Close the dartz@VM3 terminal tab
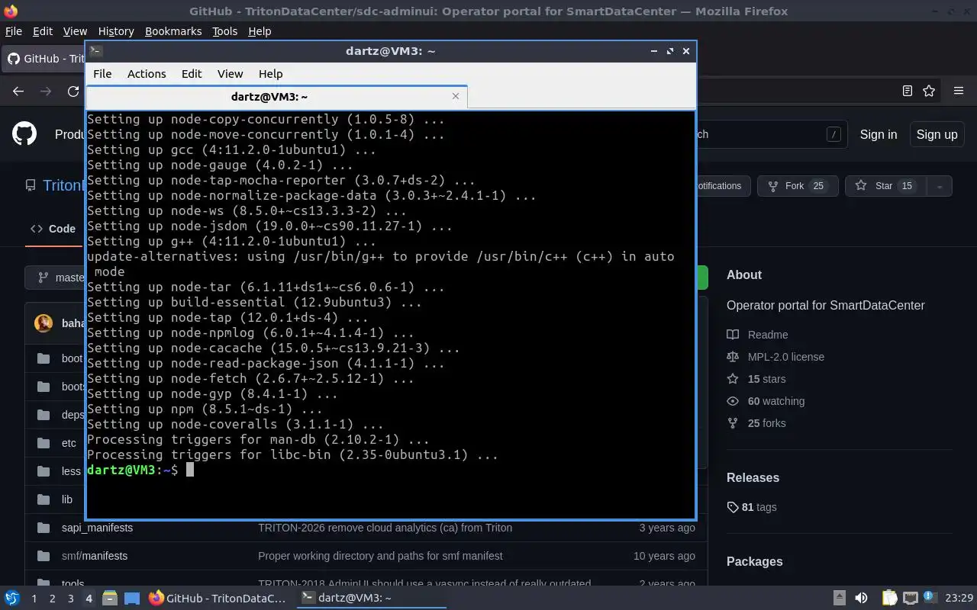Viewport: 977px width, 610px height. click(456, 96)
